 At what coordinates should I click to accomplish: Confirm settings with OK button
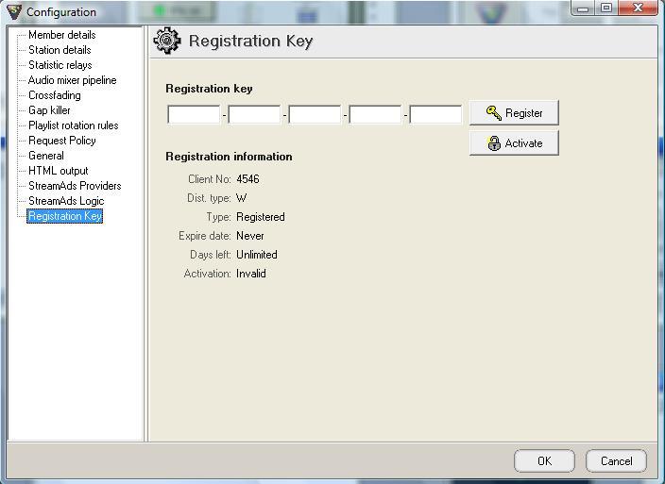[x=544, y=460]
